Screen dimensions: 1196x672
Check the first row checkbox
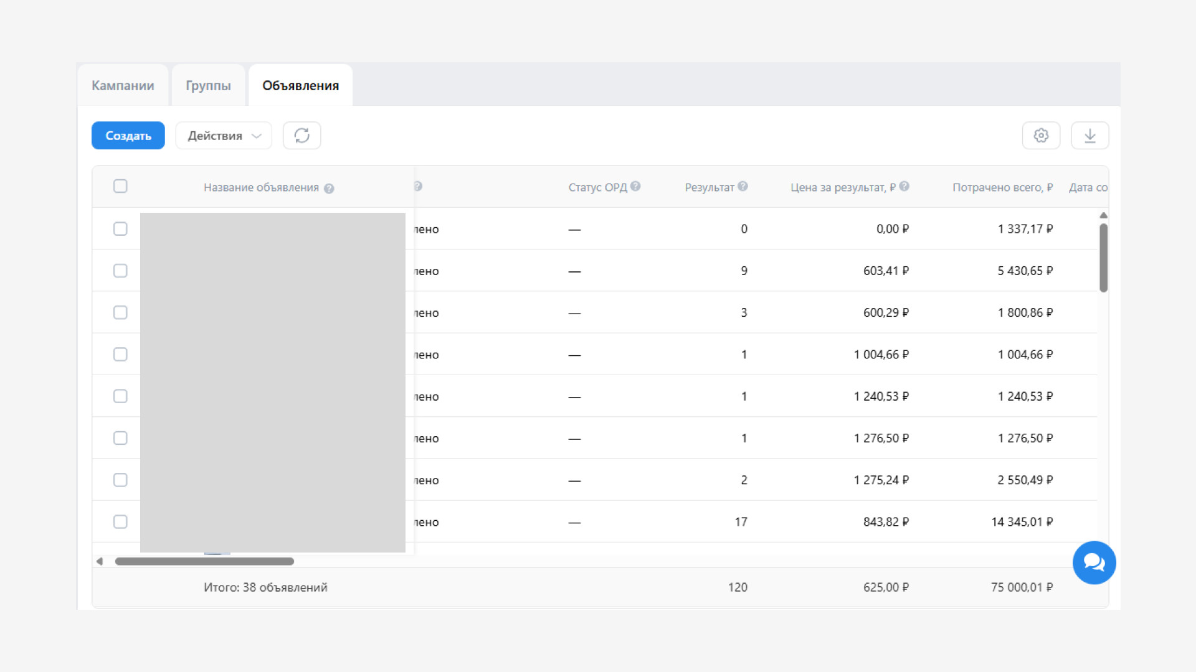point(120,229)
